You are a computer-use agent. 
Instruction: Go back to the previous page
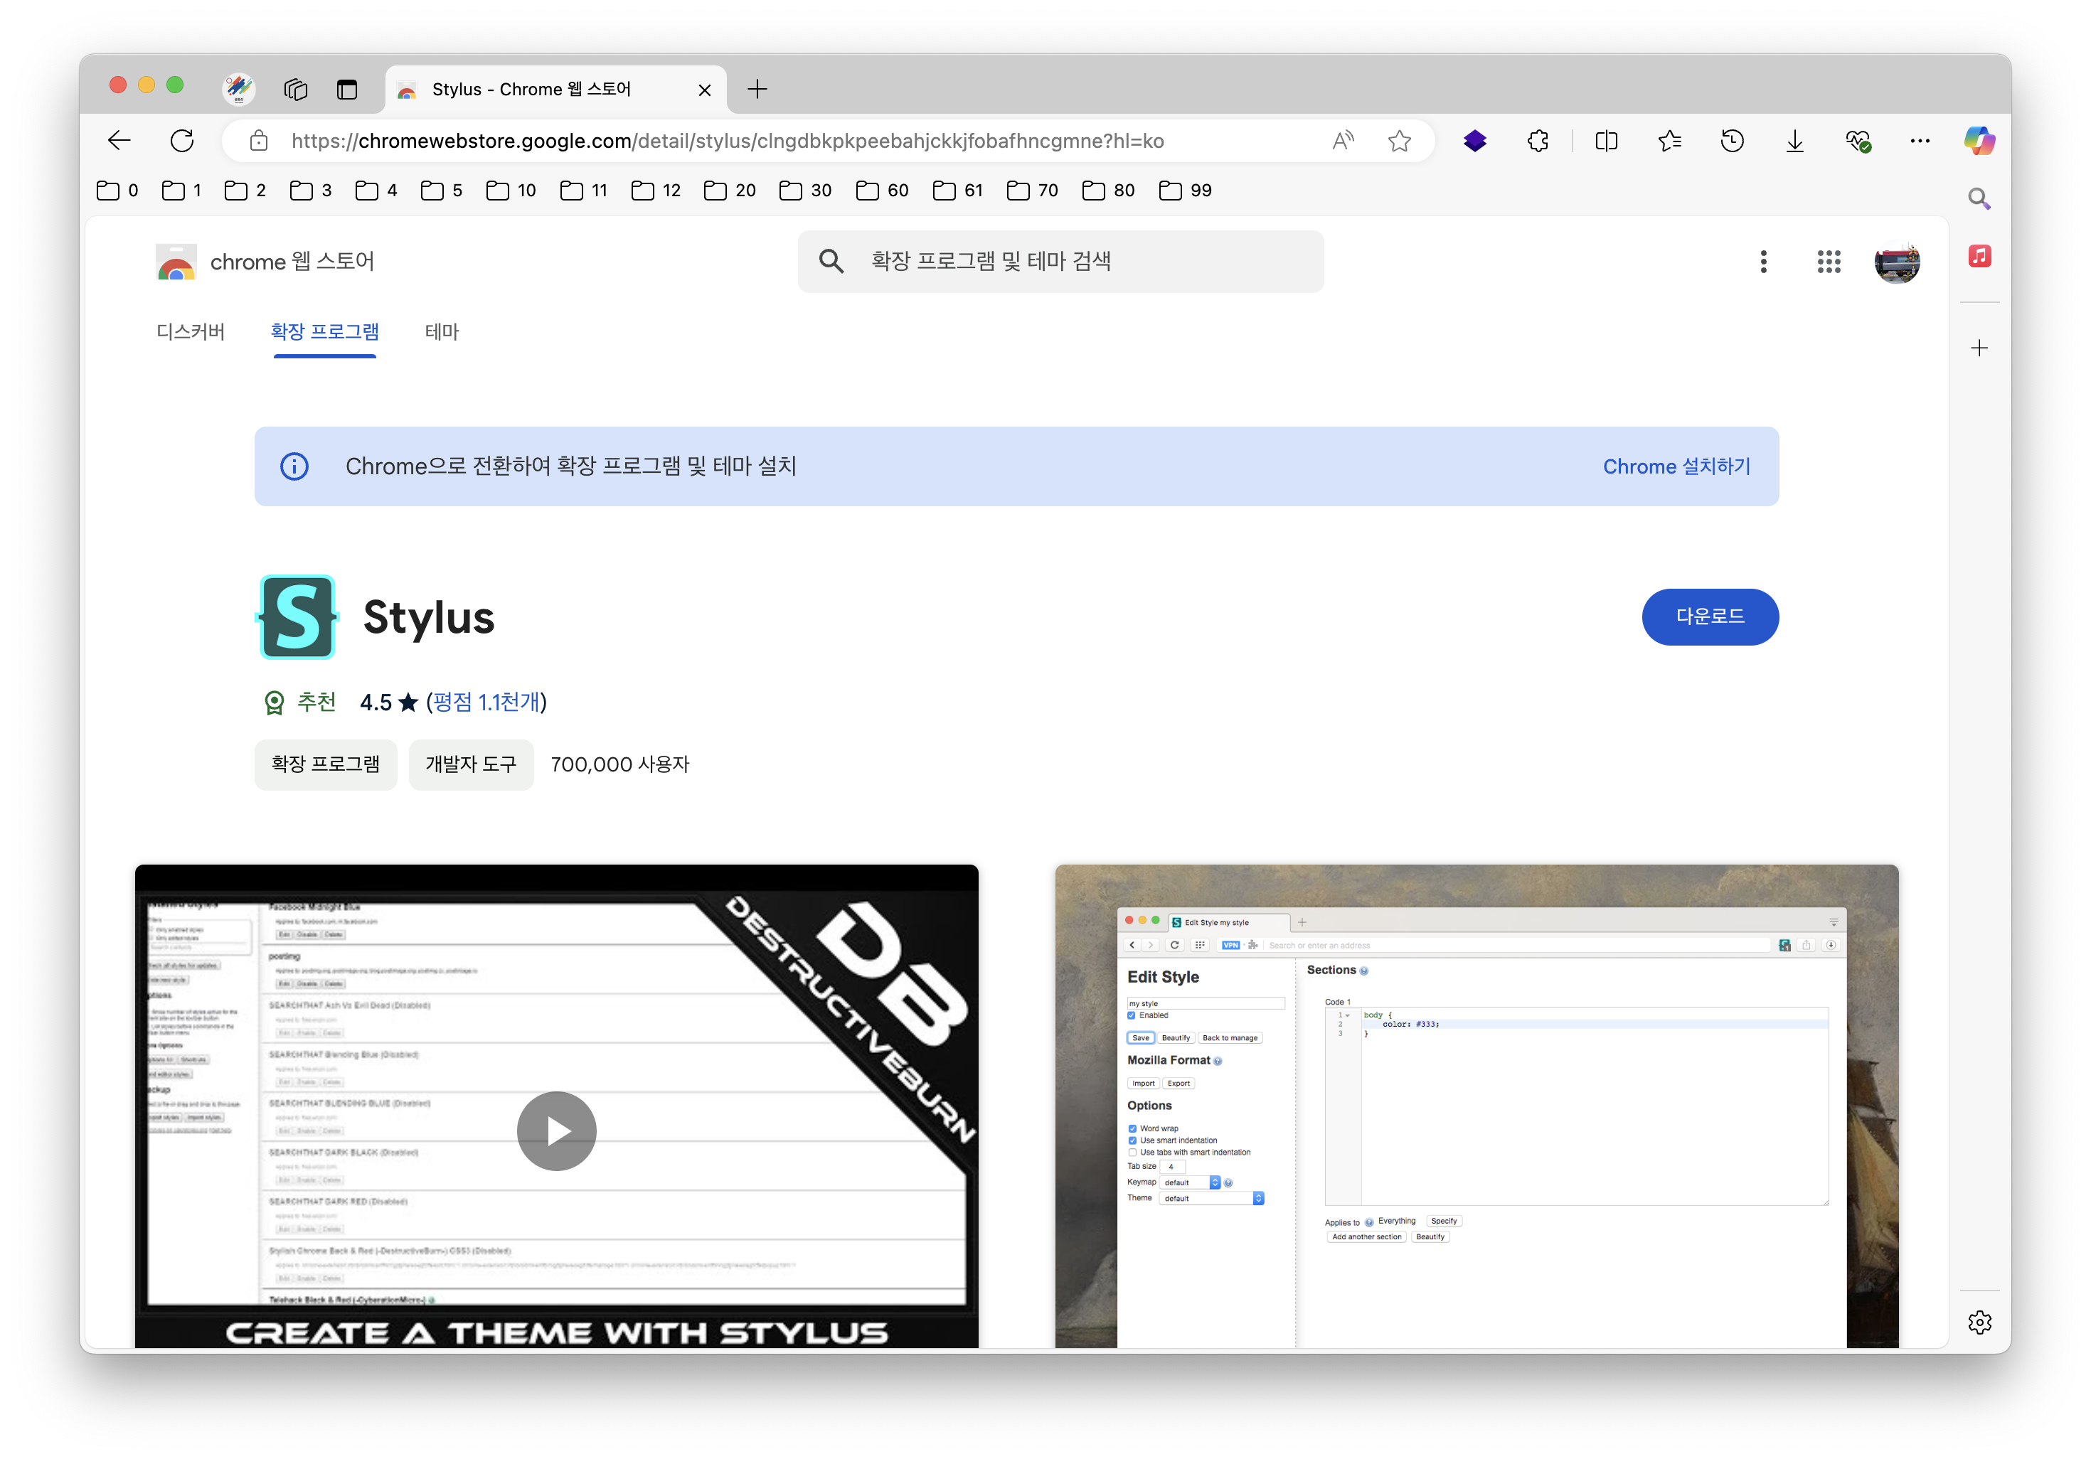(119, 141)
